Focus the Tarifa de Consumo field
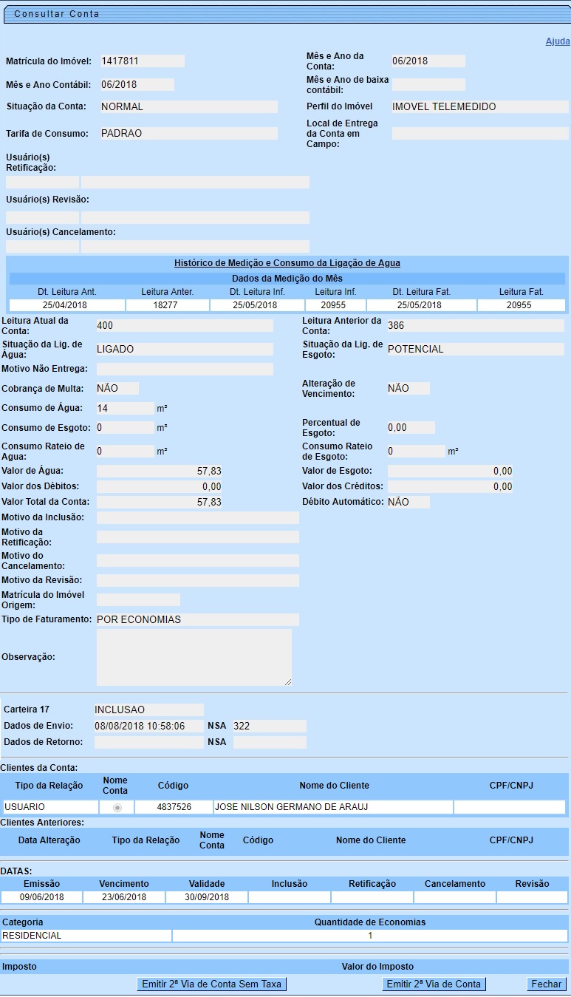571x997 pixels. [x=188, y=134]
